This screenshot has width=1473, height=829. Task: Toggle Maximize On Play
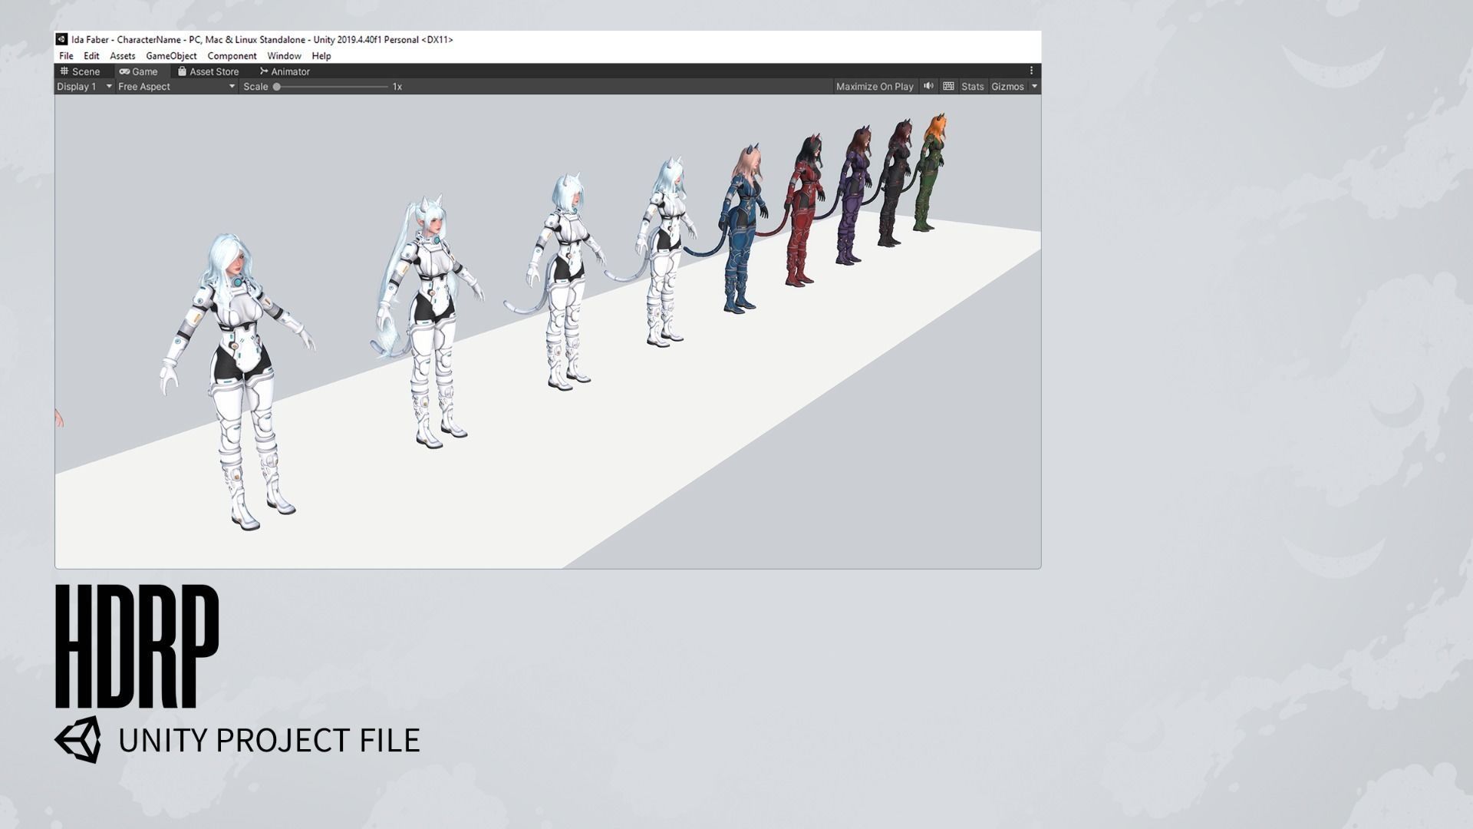click(x=875, y=87)
